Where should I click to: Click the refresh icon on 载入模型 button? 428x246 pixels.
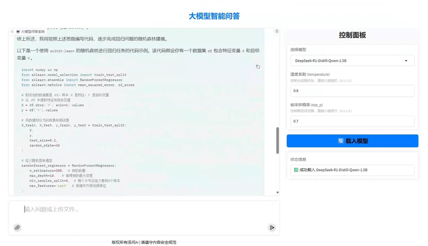pyautogui.click(x=340, y=141)
